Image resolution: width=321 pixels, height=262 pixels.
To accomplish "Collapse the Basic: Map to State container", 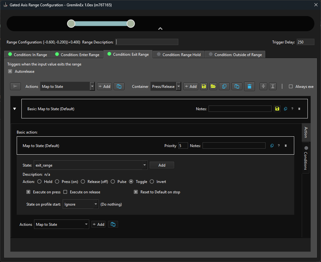I will point(14,109).
